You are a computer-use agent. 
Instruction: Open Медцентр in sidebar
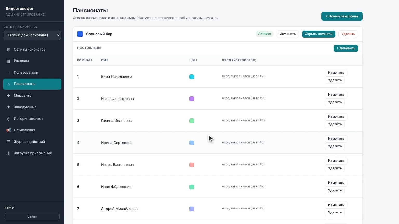tap(32, 95)
